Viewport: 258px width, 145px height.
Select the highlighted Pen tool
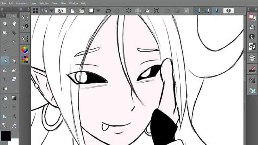[5, 61]
